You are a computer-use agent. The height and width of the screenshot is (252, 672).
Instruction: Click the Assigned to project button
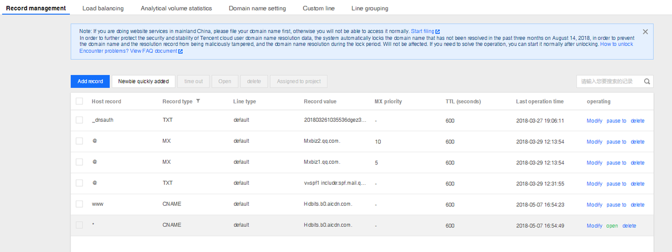299,81
